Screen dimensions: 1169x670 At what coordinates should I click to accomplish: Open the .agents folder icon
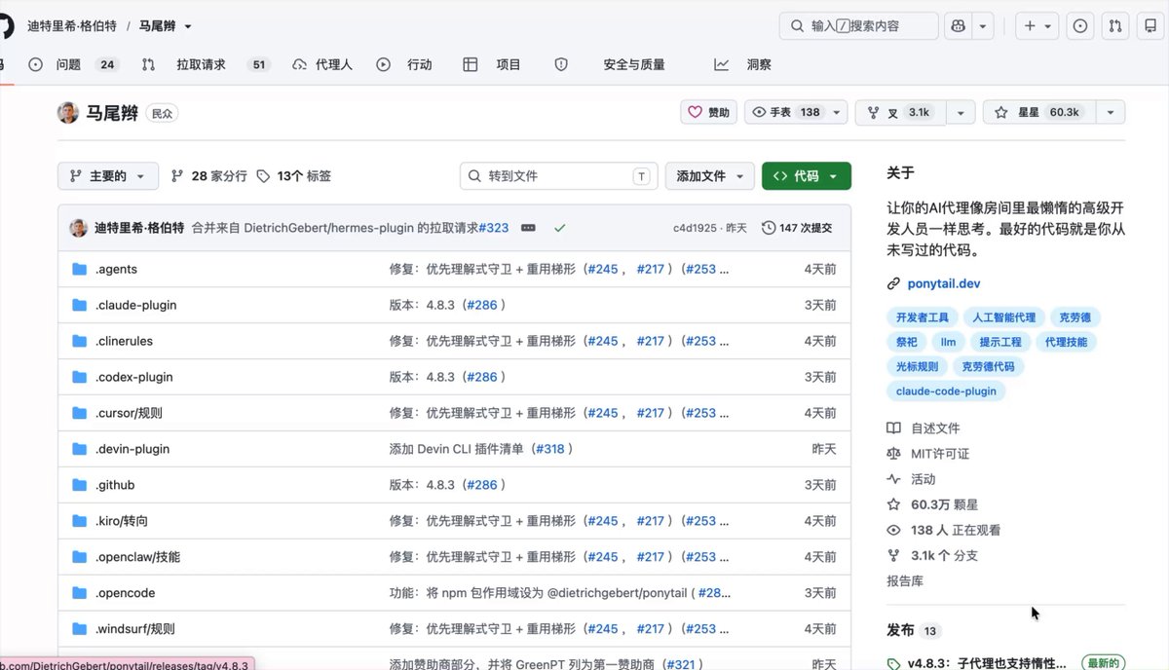click(x=80, y=269)
